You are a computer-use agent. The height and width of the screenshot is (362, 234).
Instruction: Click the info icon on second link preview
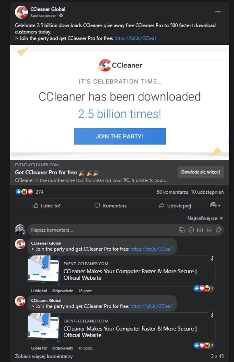pos(212,315)
